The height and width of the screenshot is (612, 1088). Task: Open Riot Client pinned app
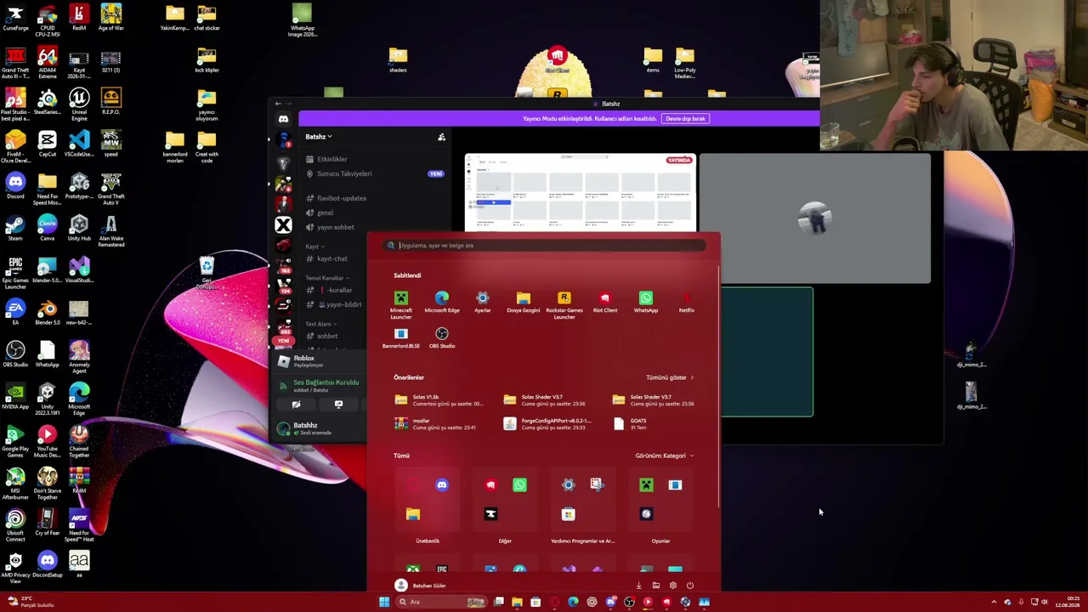pyautogui.click(x=605, y=302)
